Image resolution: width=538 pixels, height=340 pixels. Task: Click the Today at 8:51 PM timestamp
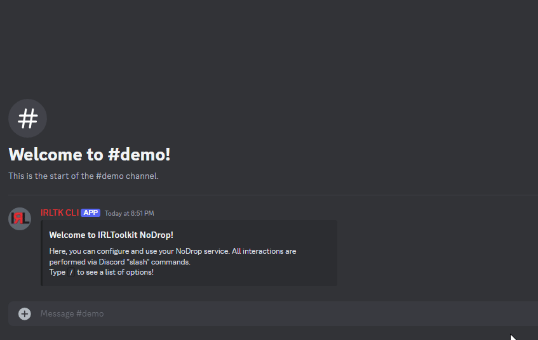pos(130,213)
